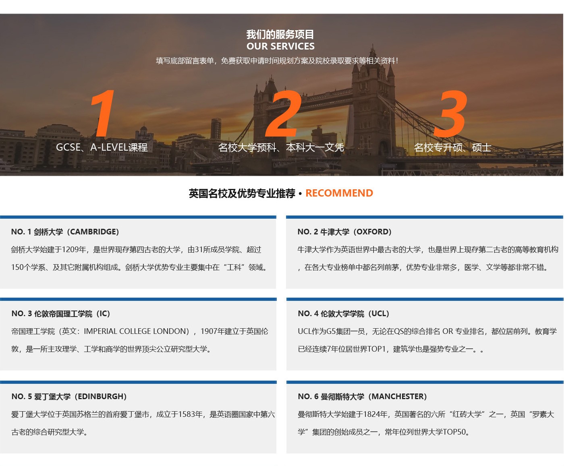Click the large orange number 2
Screen dimensions: 564x466
[x=283, y=114]
